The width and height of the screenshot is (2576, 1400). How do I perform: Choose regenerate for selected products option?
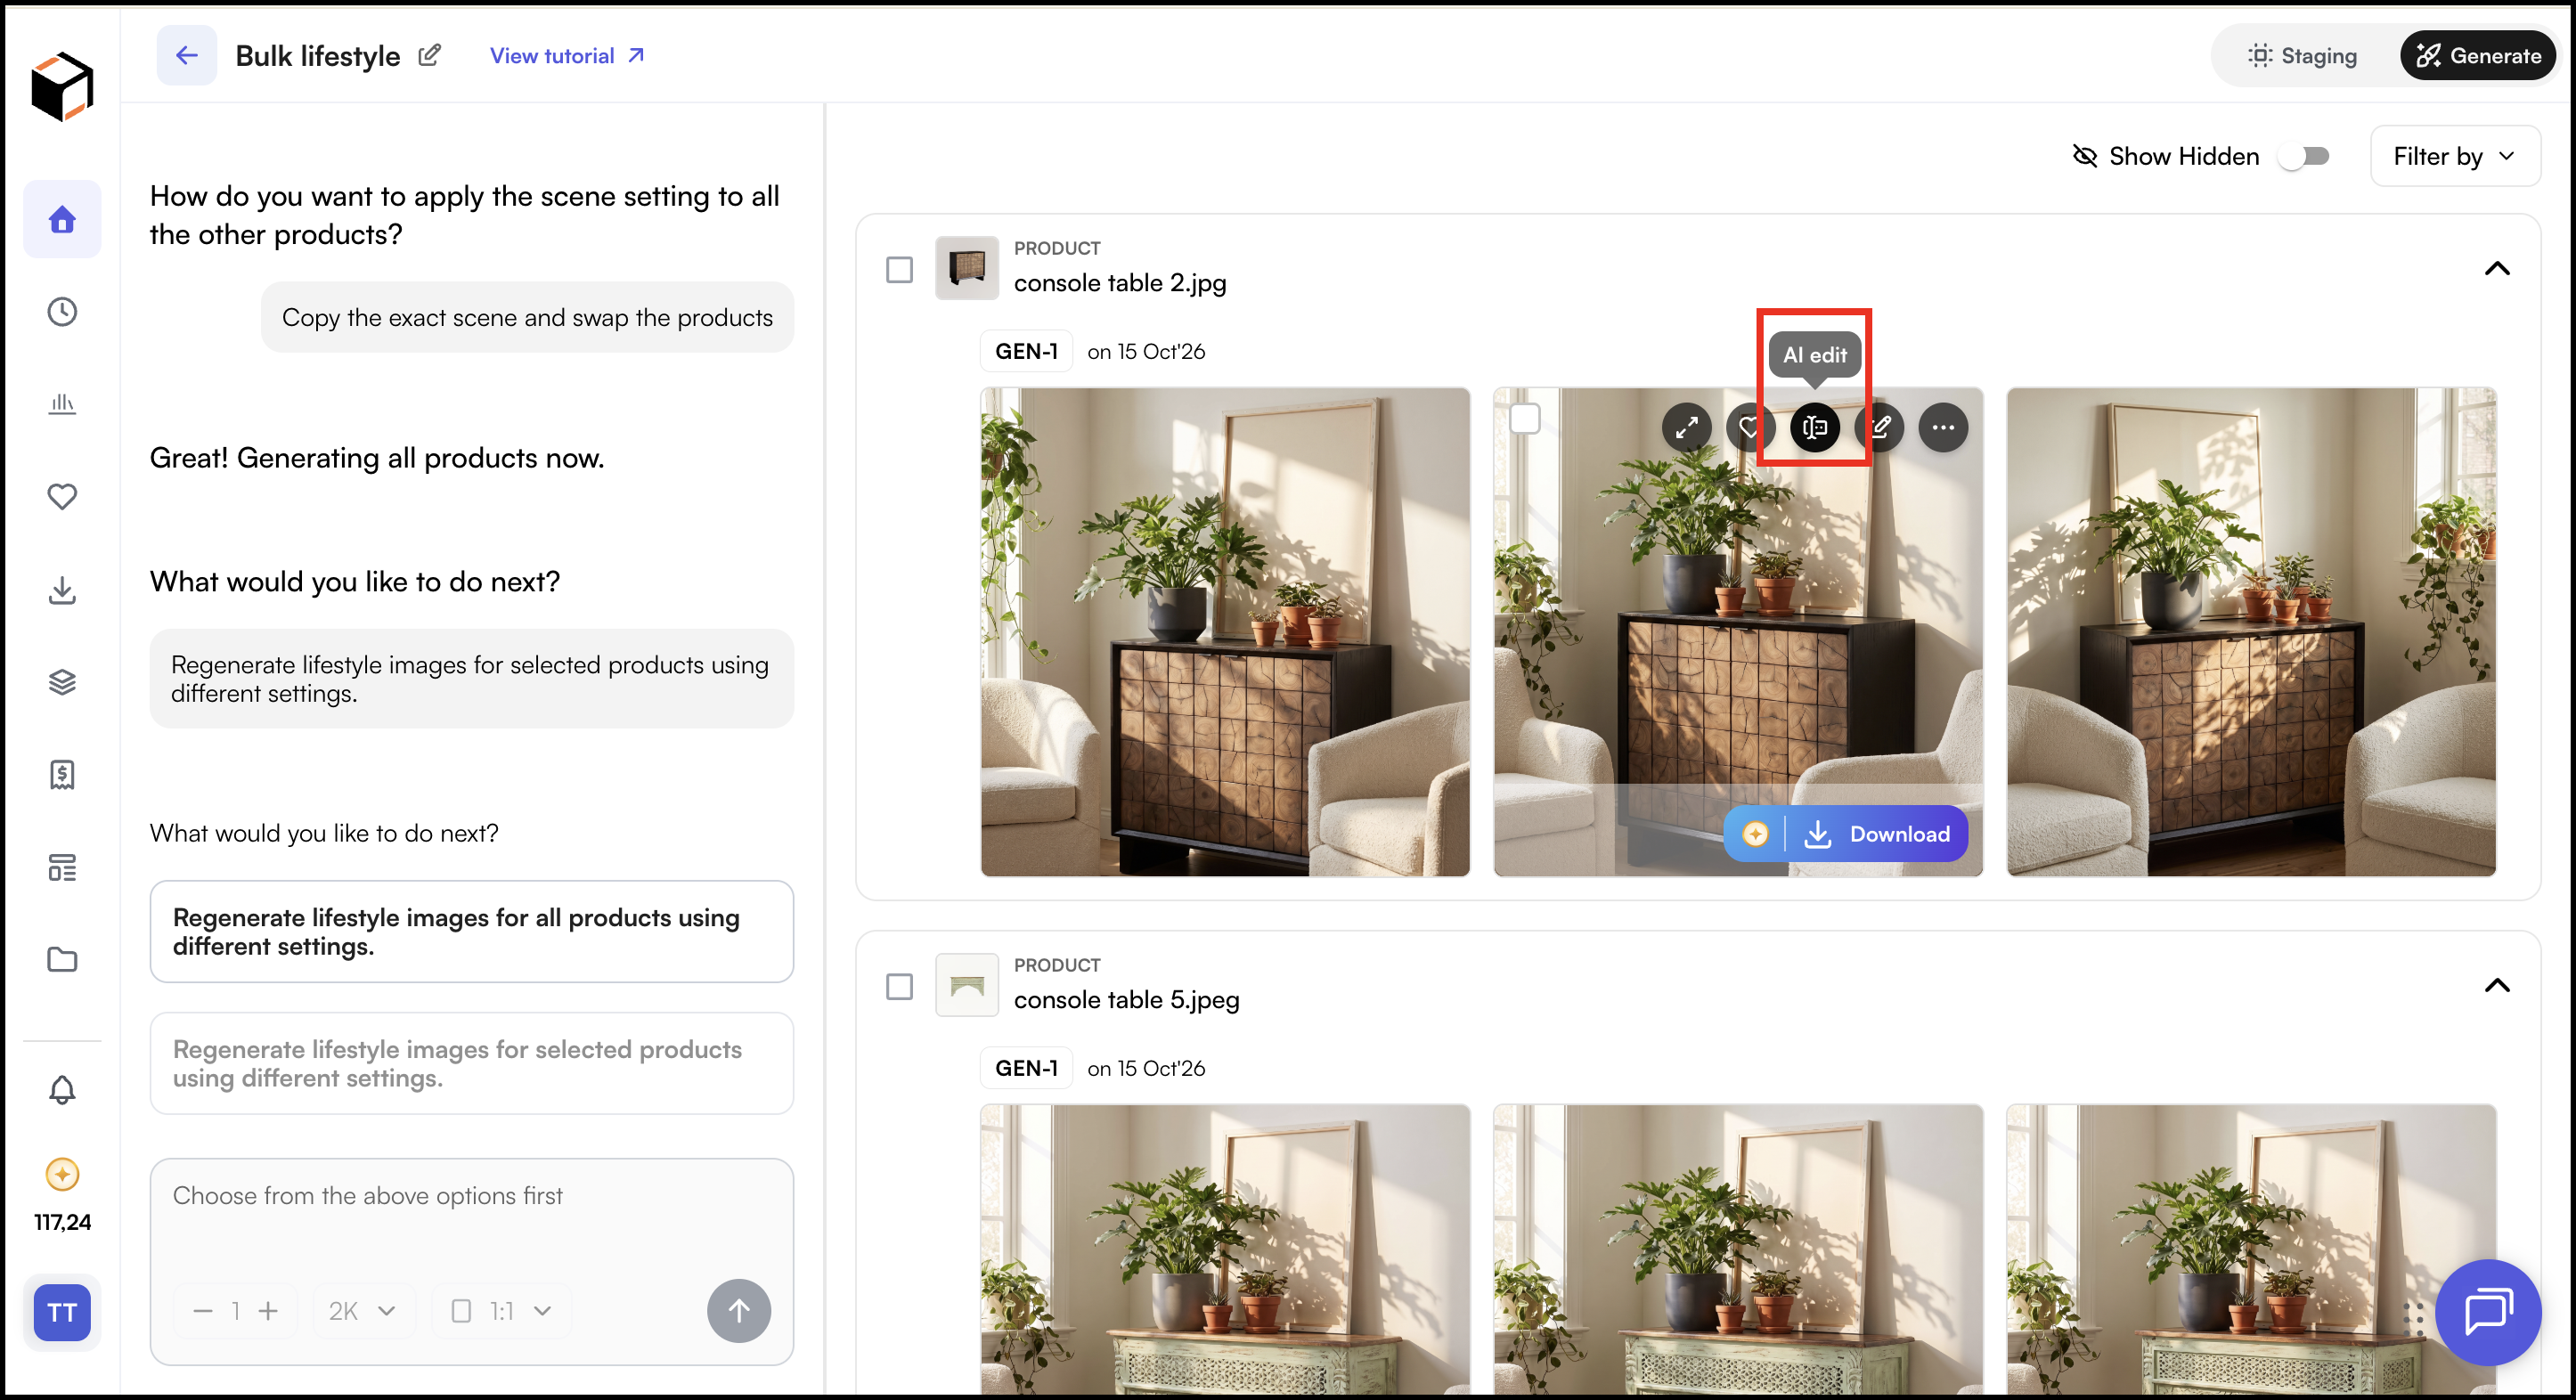pyautogui.click(x=472, y=1063)
